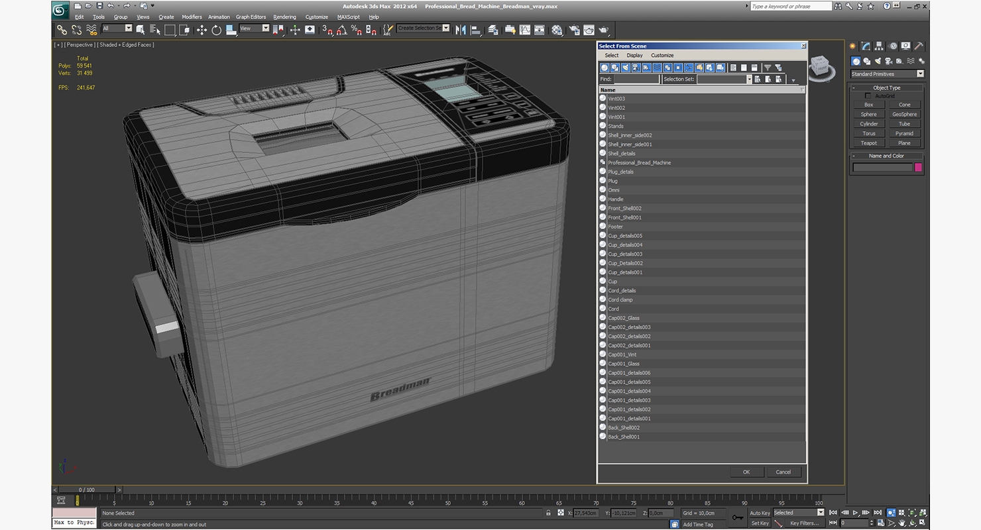Toggle Display Lights filter in Select From Scene
The image size is (981, 530).
[626, 68]
